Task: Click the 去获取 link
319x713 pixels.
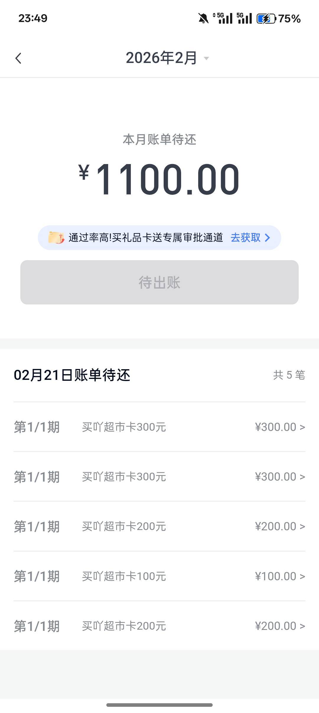Action: tap(245, 238)
